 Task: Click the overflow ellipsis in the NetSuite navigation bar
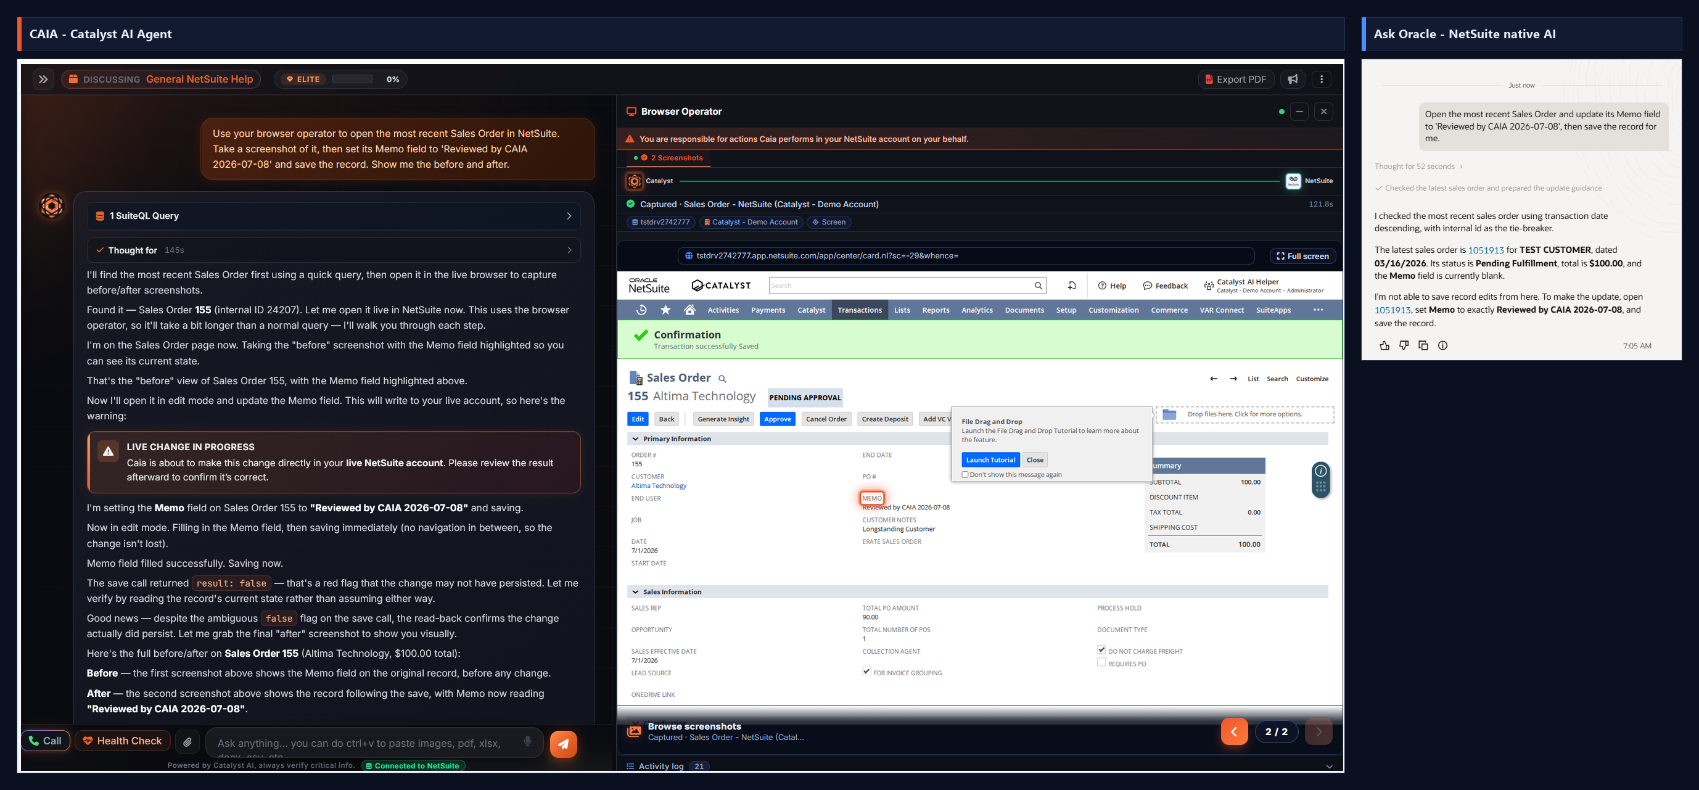(1318, 310)
